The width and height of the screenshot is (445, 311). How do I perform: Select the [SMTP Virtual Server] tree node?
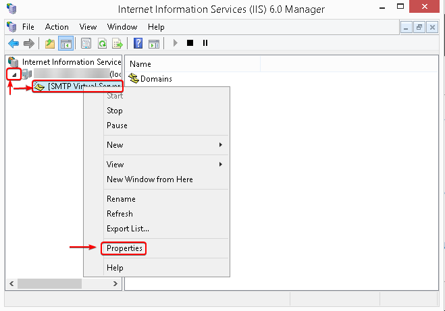tap(84, 86)
